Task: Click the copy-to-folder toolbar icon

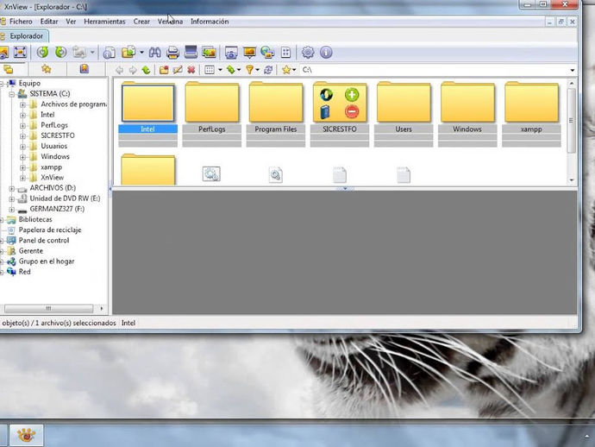Action: [128, 52]
